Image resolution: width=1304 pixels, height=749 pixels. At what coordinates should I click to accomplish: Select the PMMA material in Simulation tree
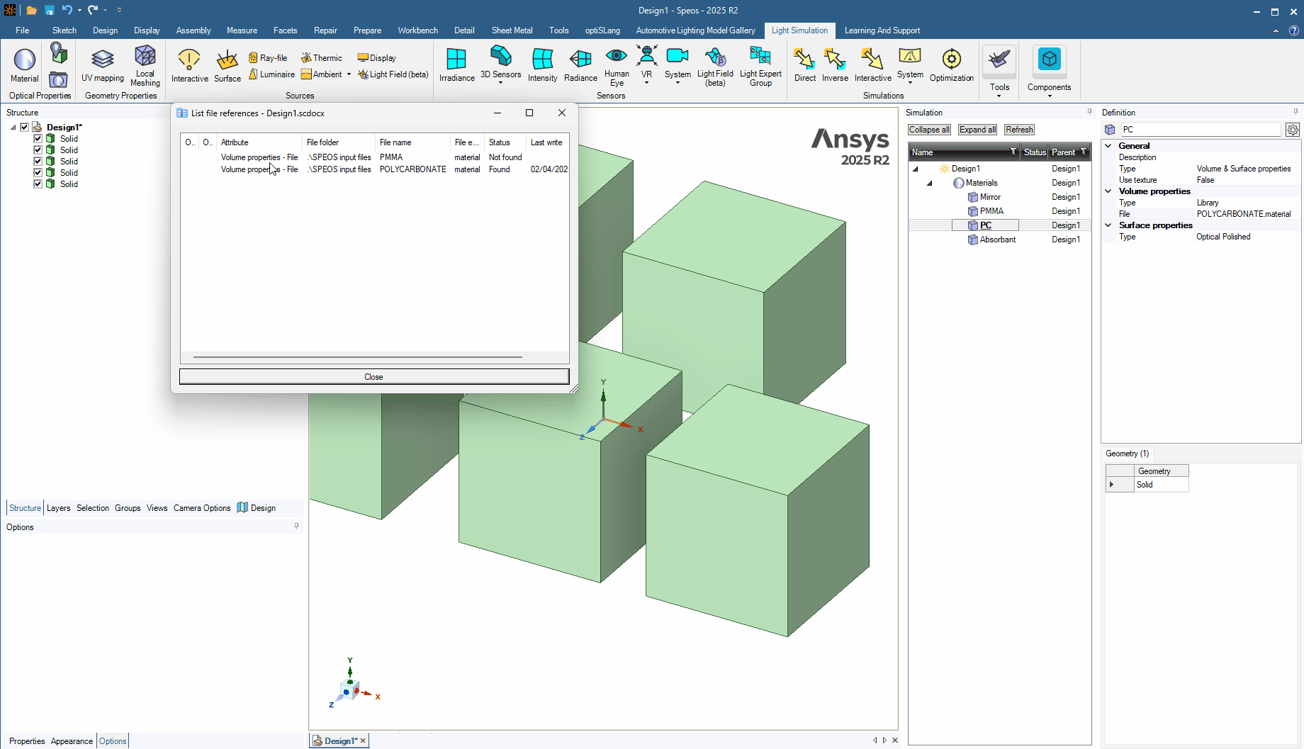point(991,211)
